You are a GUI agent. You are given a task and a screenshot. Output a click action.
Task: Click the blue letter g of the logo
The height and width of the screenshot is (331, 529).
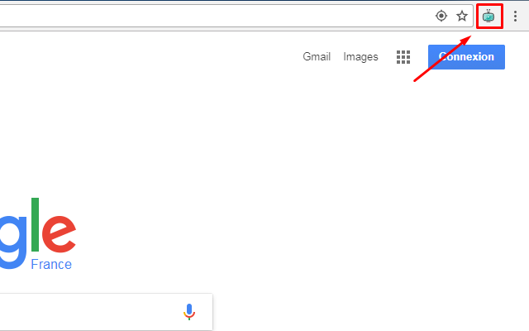pos(12,242)
